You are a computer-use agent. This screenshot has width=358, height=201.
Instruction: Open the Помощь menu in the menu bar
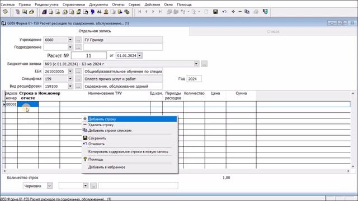pyautogui.click(x=184, y=4)
